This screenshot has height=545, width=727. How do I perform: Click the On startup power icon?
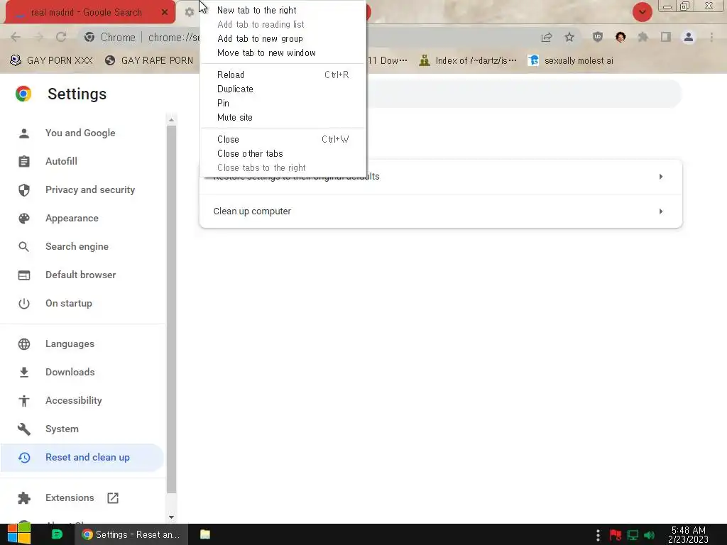coord(24,304)
